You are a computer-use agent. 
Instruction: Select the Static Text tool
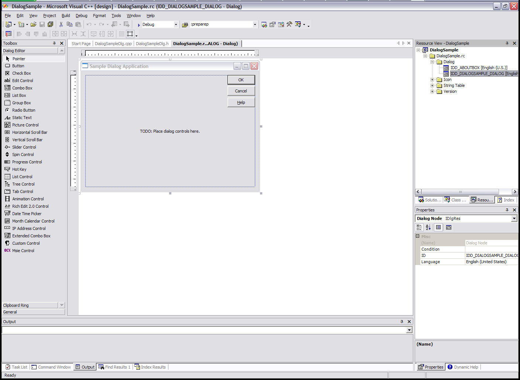pos(34,118)
